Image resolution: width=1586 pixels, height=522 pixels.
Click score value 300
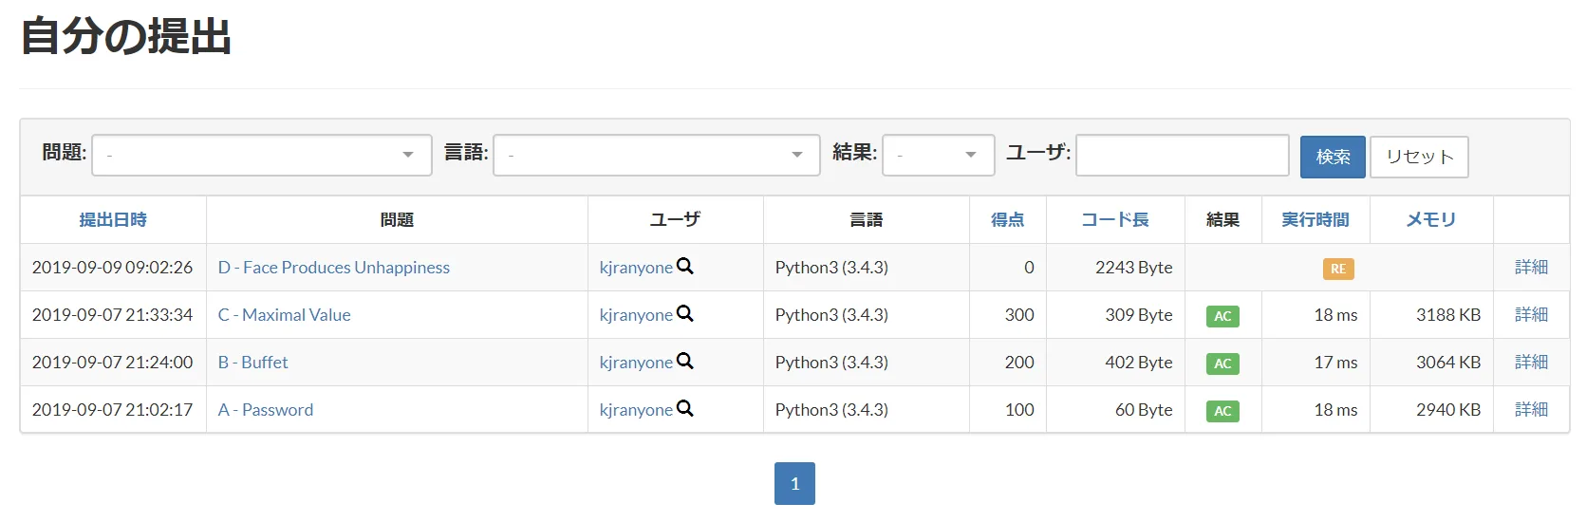point(1019,315)
